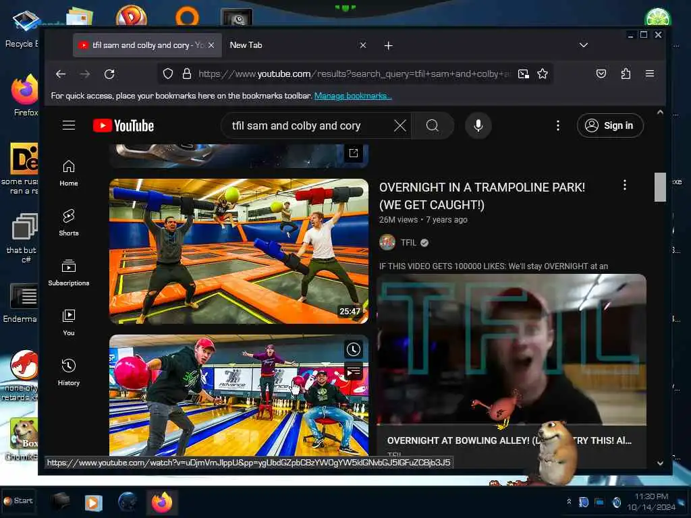Click the scrollbar down arrow
The image size is (691, 518).
tap(660, 463)
